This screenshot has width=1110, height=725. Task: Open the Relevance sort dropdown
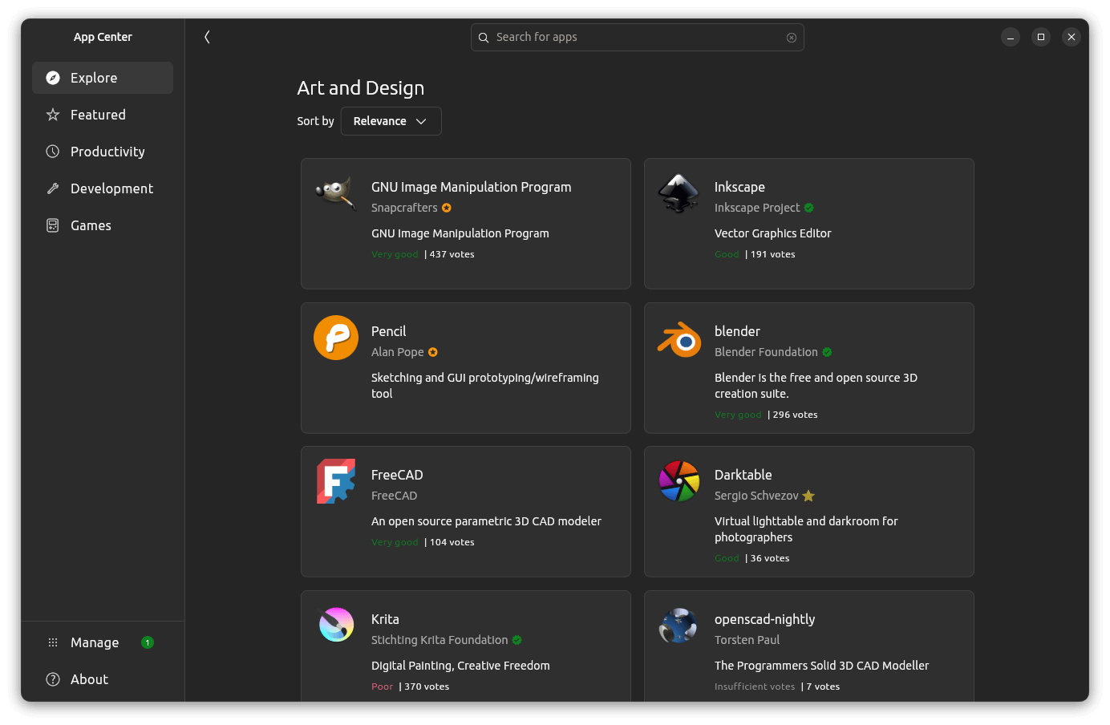coord(391,120)
